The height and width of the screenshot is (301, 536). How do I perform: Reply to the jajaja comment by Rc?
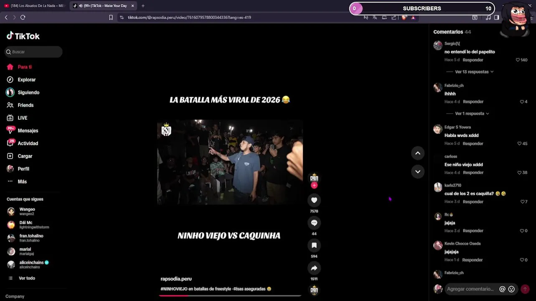(473, 231)
